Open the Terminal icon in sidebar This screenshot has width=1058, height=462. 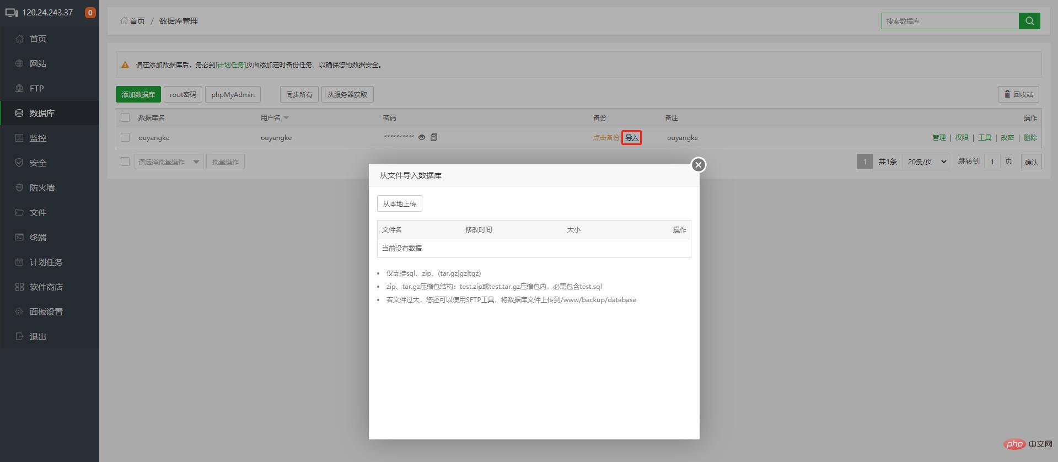pyautogui.click(x=19, y=237)
